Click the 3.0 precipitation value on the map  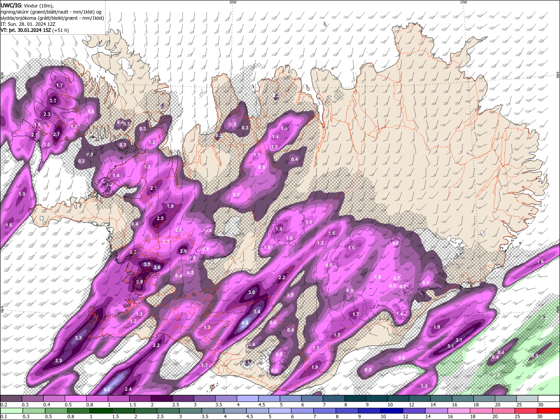(x=252, y=292)
